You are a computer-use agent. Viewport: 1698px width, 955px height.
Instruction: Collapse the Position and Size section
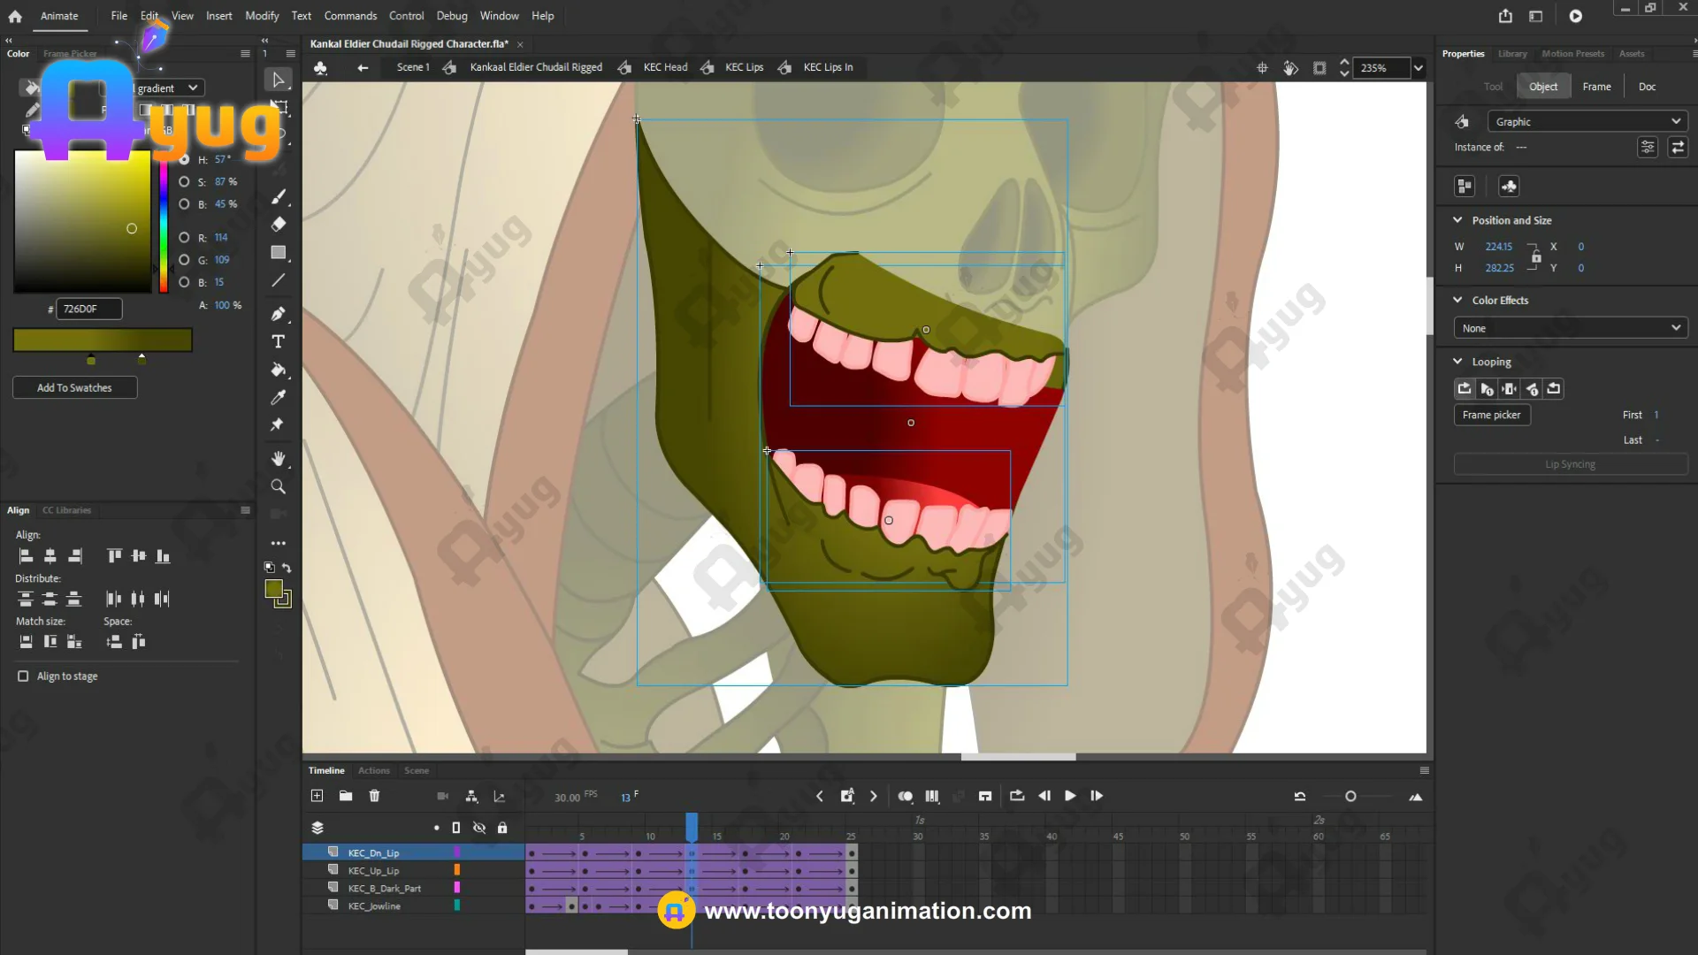point(1457,220)
